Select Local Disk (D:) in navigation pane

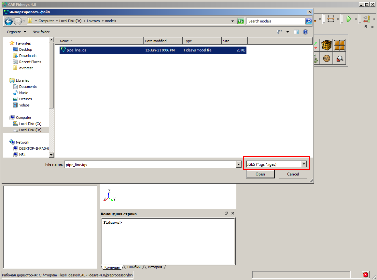(30, 130)
